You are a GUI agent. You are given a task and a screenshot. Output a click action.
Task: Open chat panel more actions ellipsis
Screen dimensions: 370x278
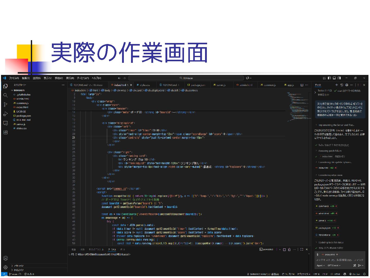click(351, 85)
